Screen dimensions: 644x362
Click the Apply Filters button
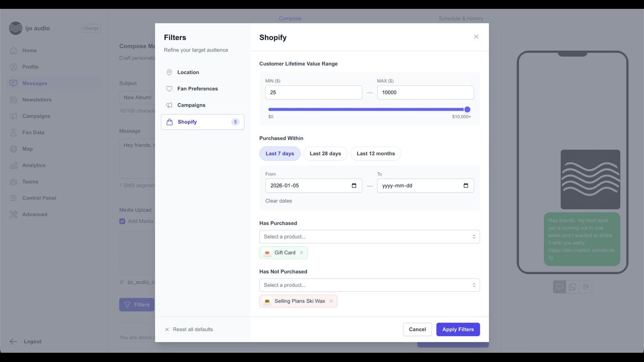pos(458,329)
